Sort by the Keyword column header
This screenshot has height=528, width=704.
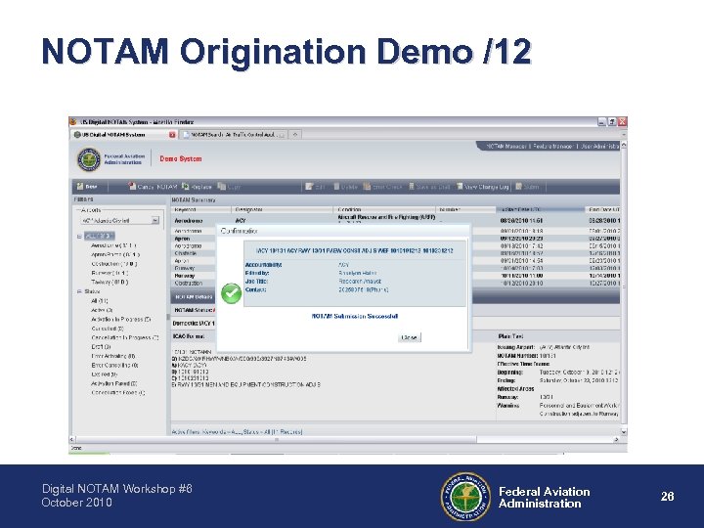tap(200, 209)
